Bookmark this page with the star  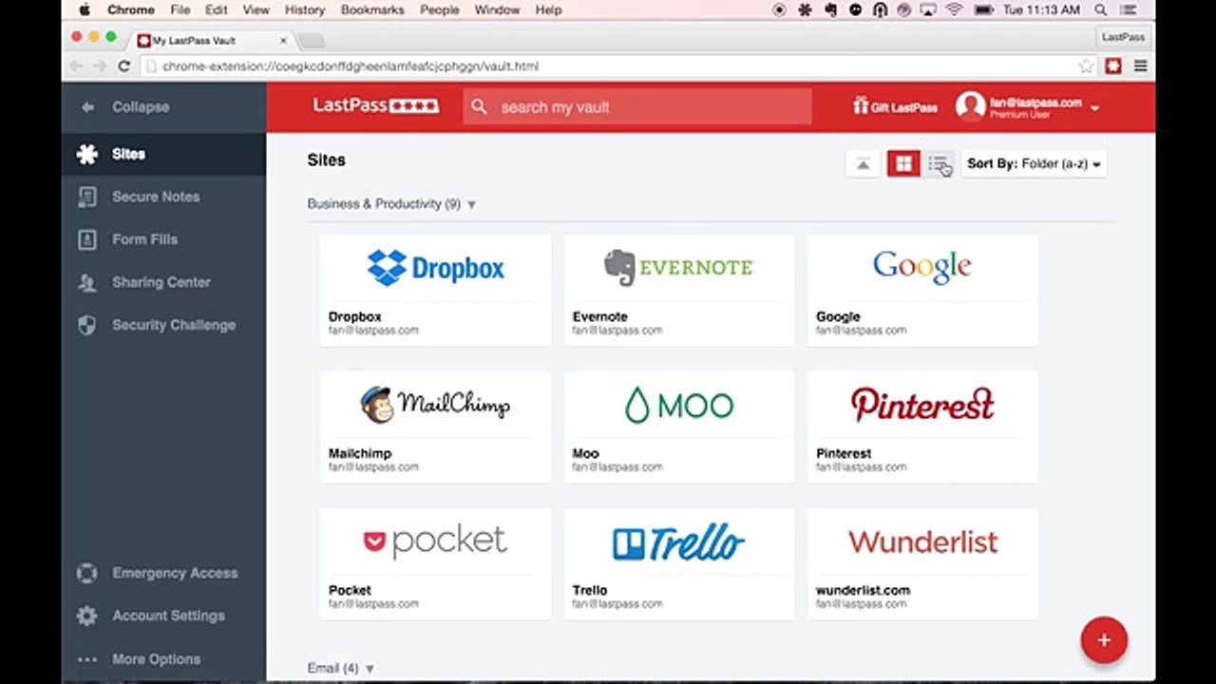tap(1086, 66)
